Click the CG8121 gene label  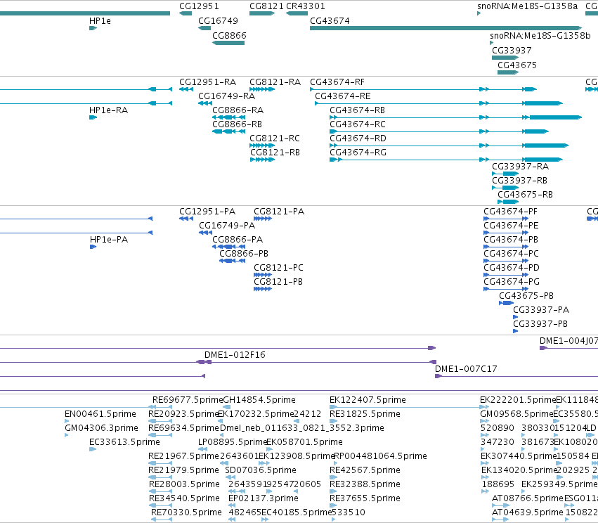click(266, 6)
